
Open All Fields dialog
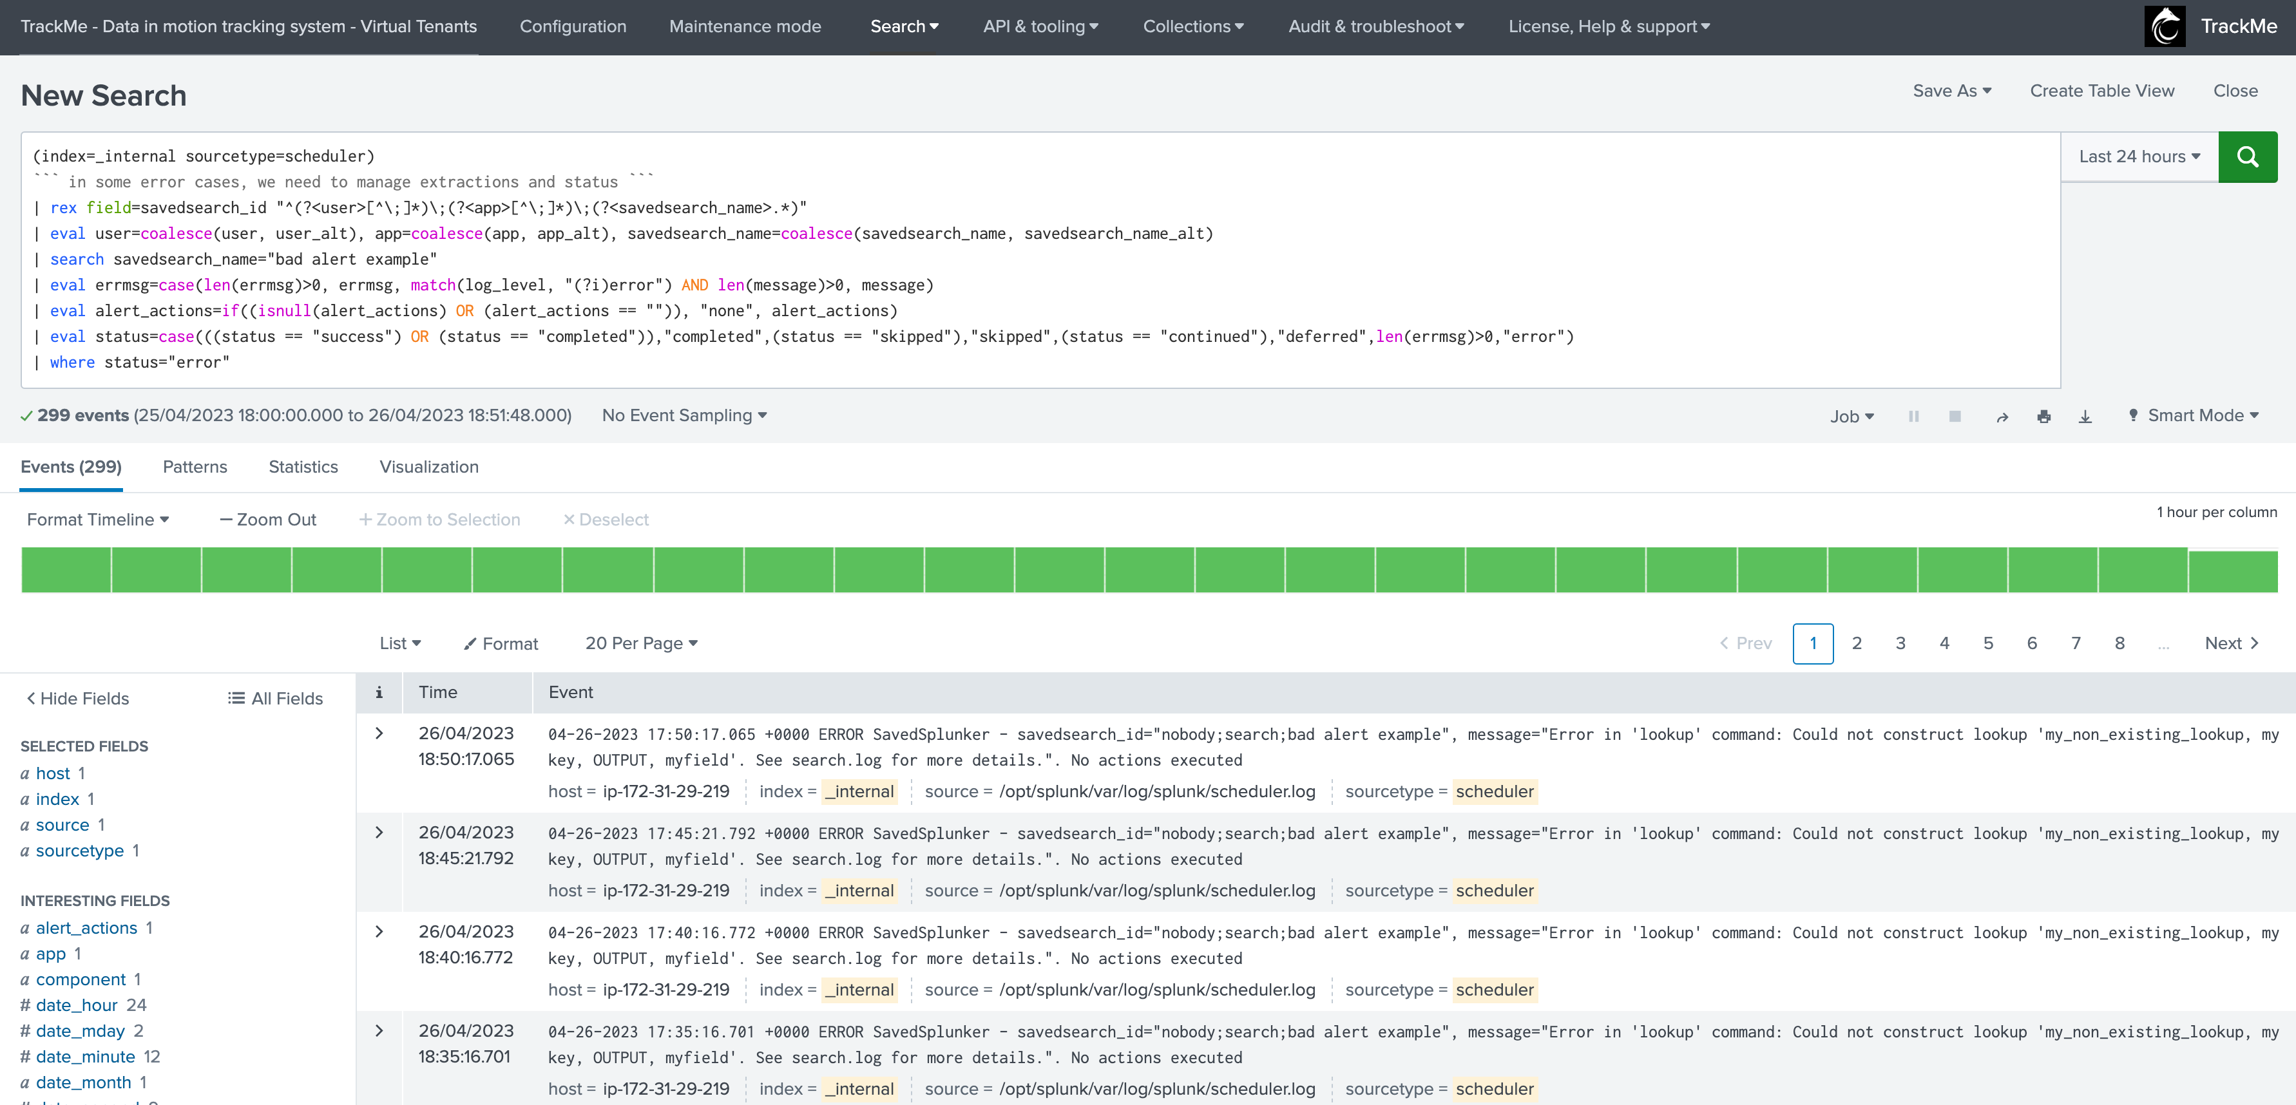click(x=276, y=699)
